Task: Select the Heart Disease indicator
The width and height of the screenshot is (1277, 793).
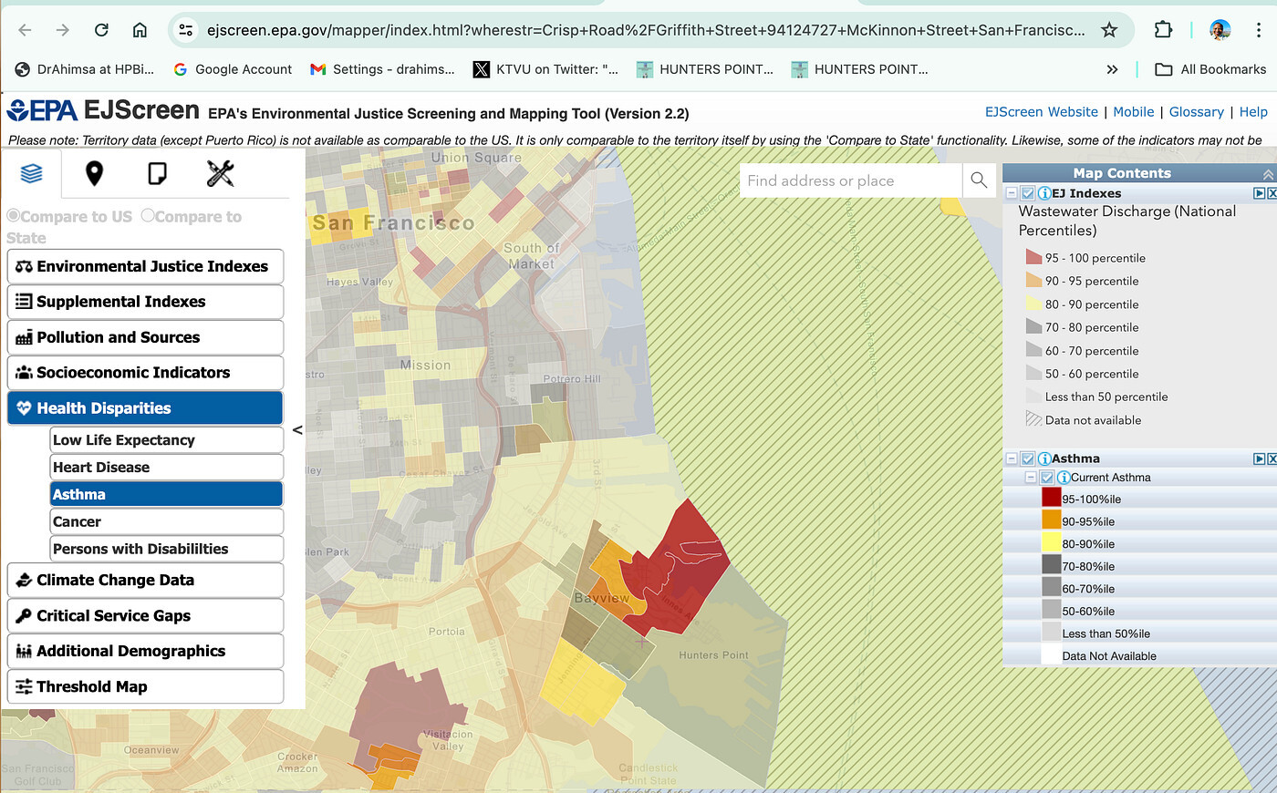Action: point(167,468)
